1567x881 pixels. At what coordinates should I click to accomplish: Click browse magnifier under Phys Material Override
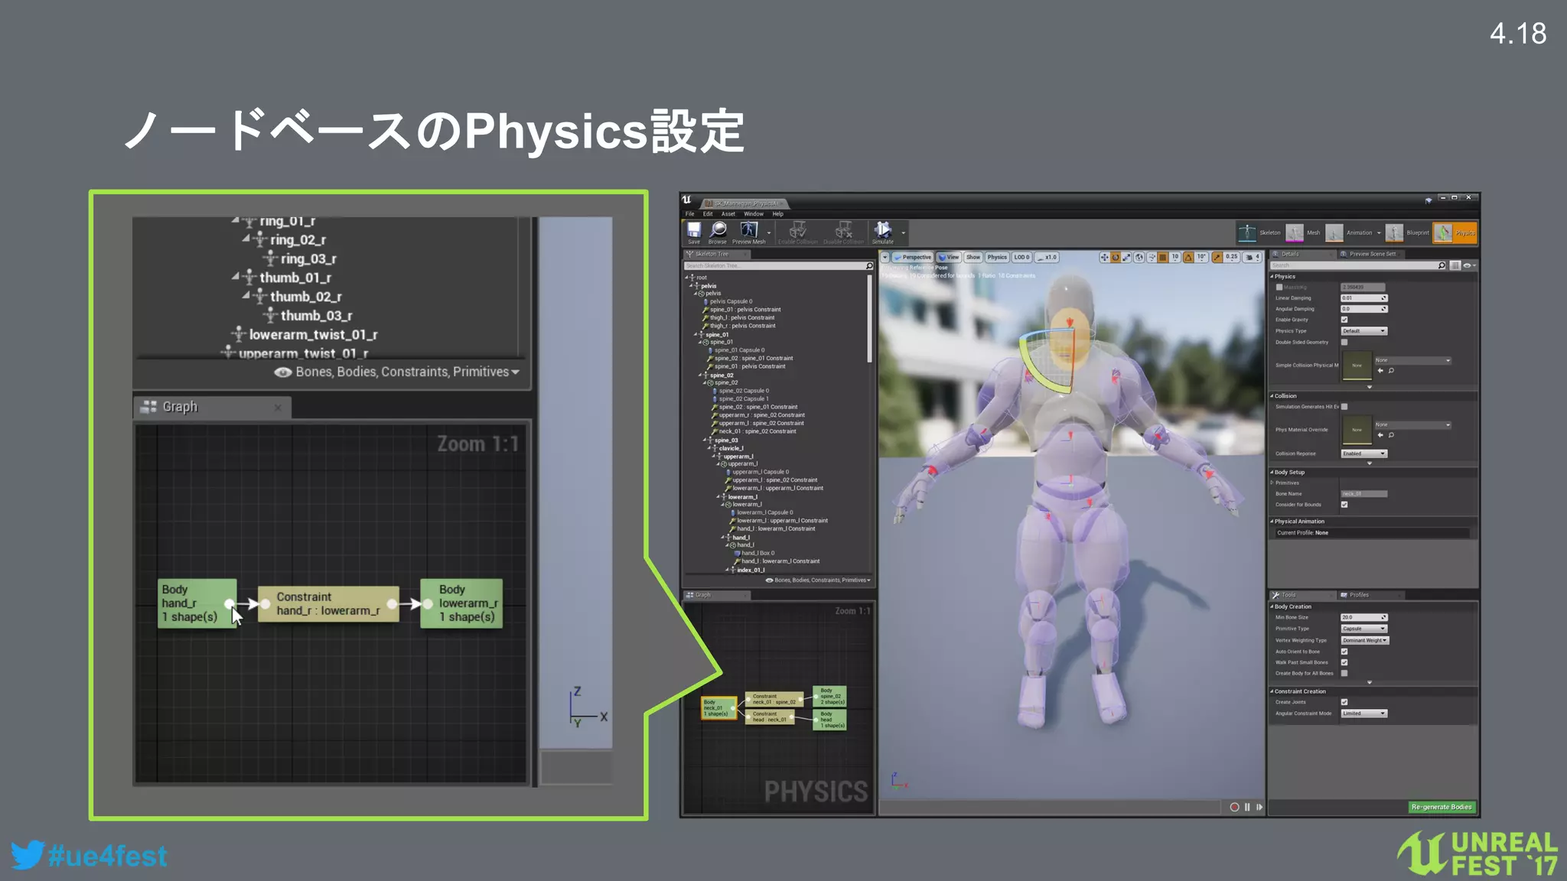1391,435
